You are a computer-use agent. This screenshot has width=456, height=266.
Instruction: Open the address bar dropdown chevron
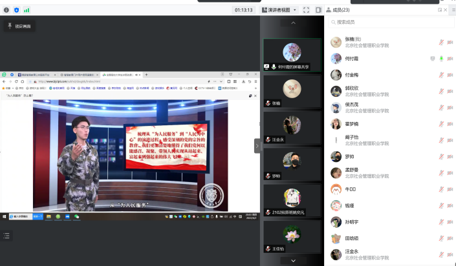coord(221,81)
